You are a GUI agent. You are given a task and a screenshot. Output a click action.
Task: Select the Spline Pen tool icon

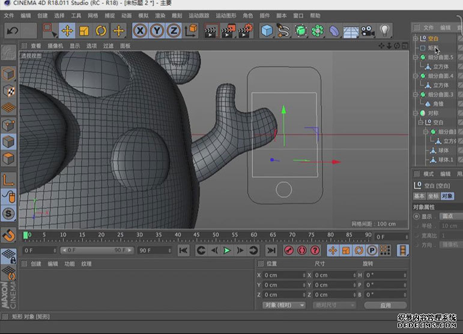click(x=283, y=31)
